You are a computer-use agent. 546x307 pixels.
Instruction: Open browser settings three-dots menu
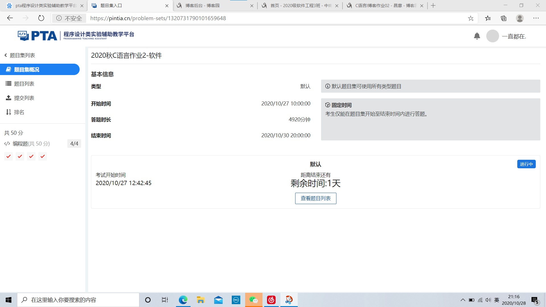pyautogui.click(x=536, y=18)
